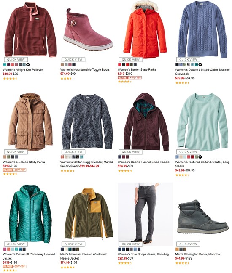Open Quick View for Women's Airlight Knit Pullover
Screen dimensions: 232x273
16,60
